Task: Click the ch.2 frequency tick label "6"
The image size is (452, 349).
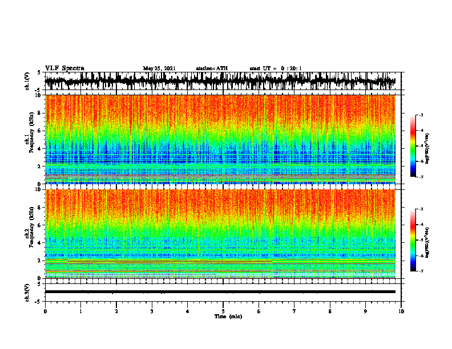Action: [x=40, y=225]
